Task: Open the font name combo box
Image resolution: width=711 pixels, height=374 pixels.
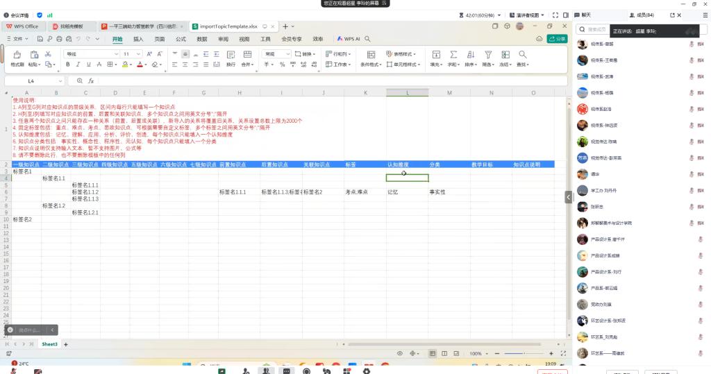Action: [x=92, y=54]
